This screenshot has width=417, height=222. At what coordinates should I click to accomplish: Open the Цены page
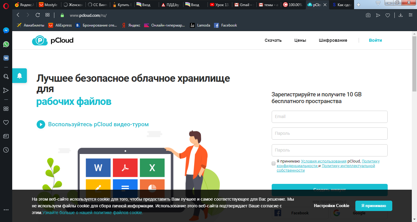[300, 40]
